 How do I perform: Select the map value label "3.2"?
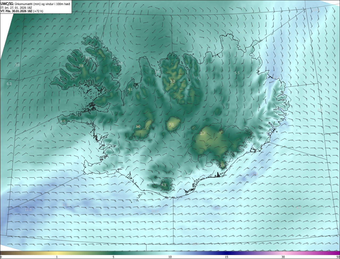[x=172, y=82]
